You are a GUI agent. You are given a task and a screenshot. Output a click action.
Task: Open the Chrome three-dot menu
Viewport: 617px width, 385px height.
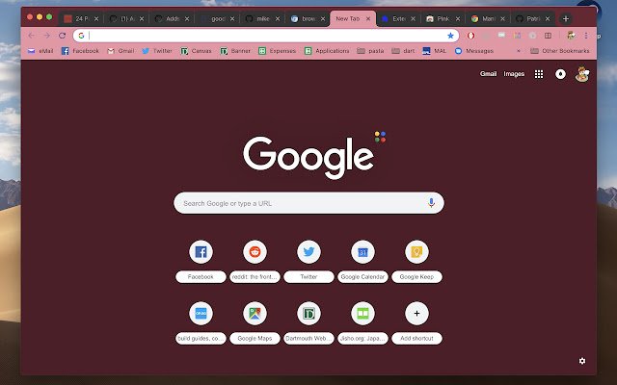pyautogui.click(x=586, y=36)
